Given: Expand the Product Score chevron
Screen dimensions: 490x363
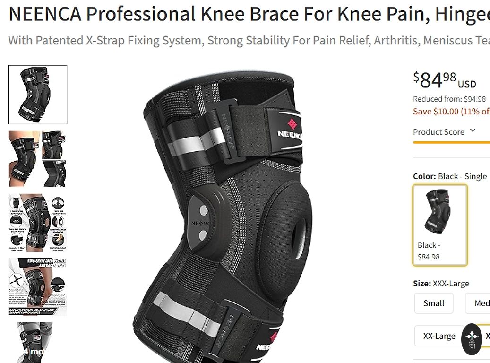Looking at the screenshot, I should click(x=473, y=131).
